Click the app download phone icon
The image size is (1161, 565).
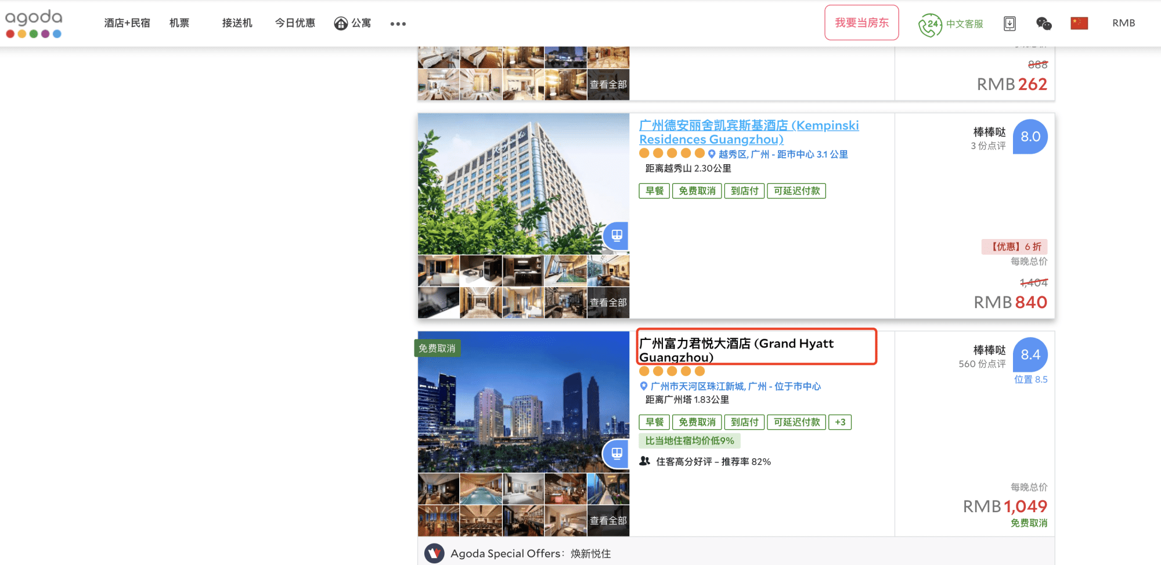pyautogui.click(x=1009, y=23)
